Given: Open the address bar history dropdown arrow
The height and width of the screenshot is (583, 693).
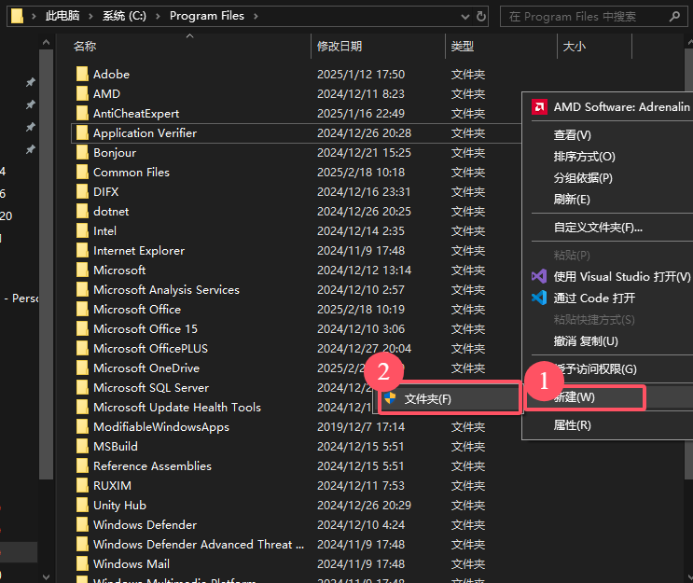Looking at the screenshot, I should coord(462,16).
